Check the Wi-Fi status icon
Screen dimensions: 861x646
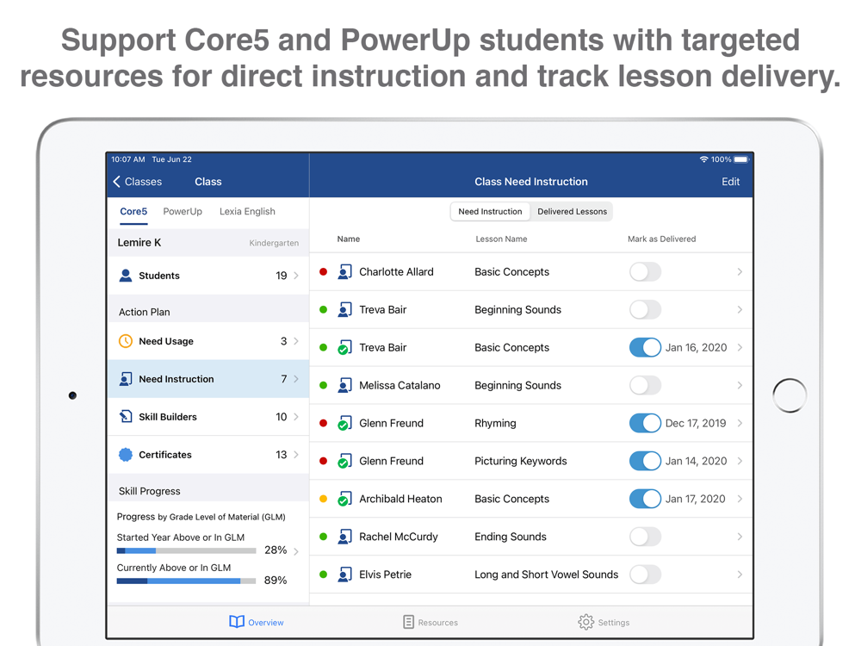coord(704,159)
